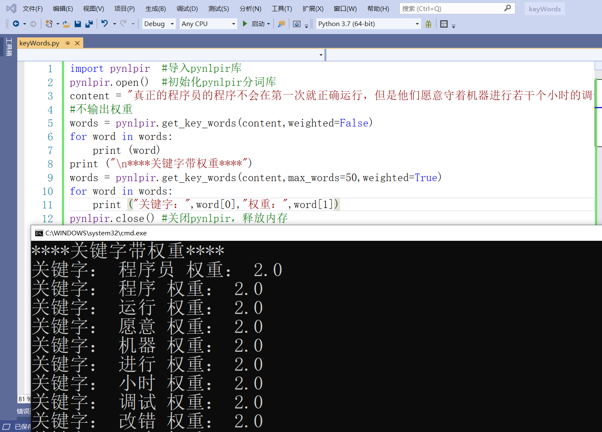Viewport: 602px width, 432px height.
Task: Click the window layout icon in the toolbar
Action: [x=444, y=24]
